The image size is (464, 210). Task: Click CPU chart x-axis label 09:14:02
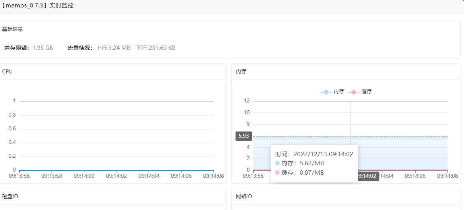click(x=116, y=176)
